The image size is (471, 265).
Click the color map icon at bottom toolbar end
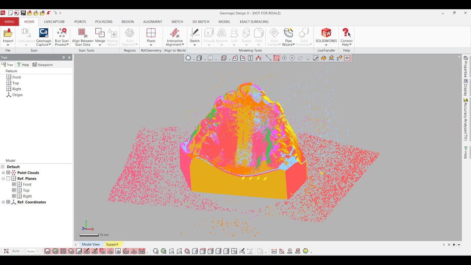pos(305,251)
